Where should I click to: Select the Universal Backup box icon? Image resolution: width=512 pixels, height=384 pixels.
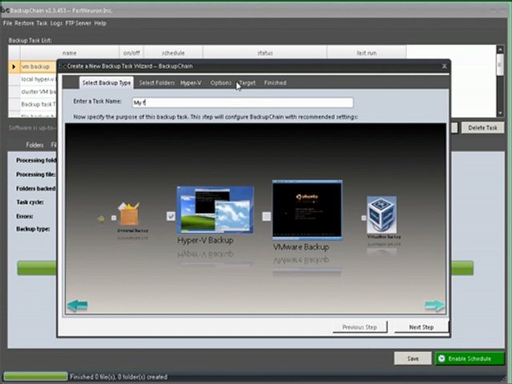tap(129, 213)
